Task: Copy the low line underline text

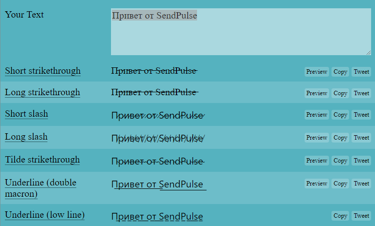Action: [340, 216]
